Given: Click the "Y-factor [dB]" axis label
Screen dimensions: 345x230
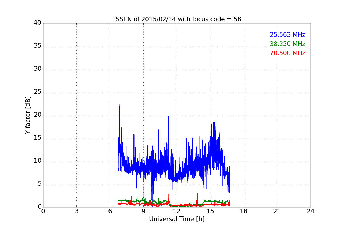Looking at the screenshot, I should (x=28, y=115).
